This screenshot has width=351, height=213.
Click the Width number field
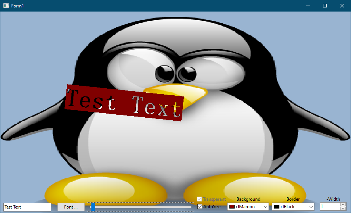330,207
